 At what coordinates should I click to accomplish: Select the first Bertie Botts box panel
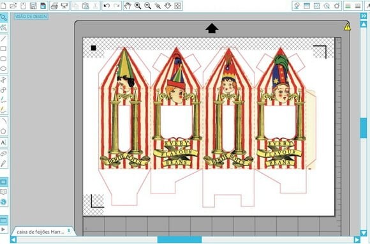click(124, 109)
